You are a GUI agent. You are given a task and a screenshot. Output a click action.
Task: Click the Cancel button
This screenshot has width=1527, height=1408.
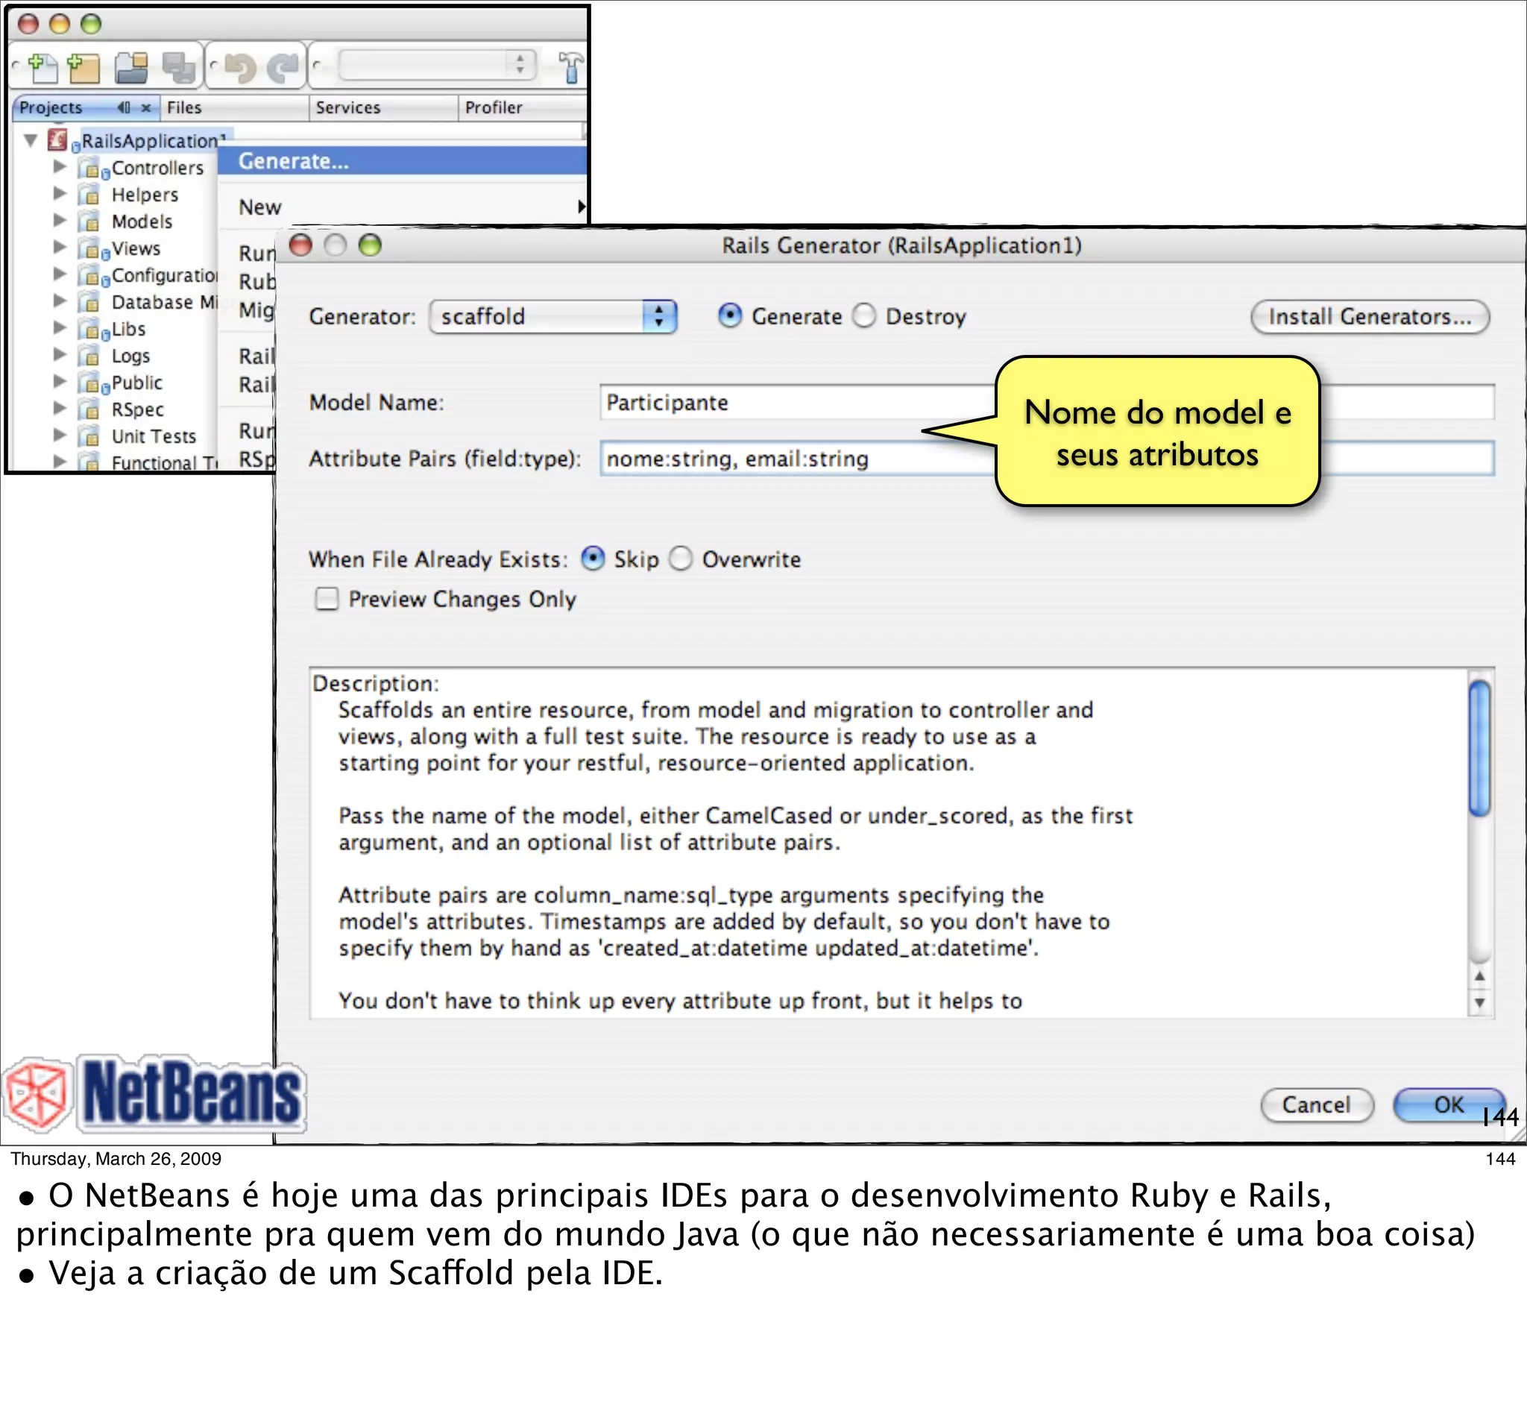(x=1316, y=1104)
